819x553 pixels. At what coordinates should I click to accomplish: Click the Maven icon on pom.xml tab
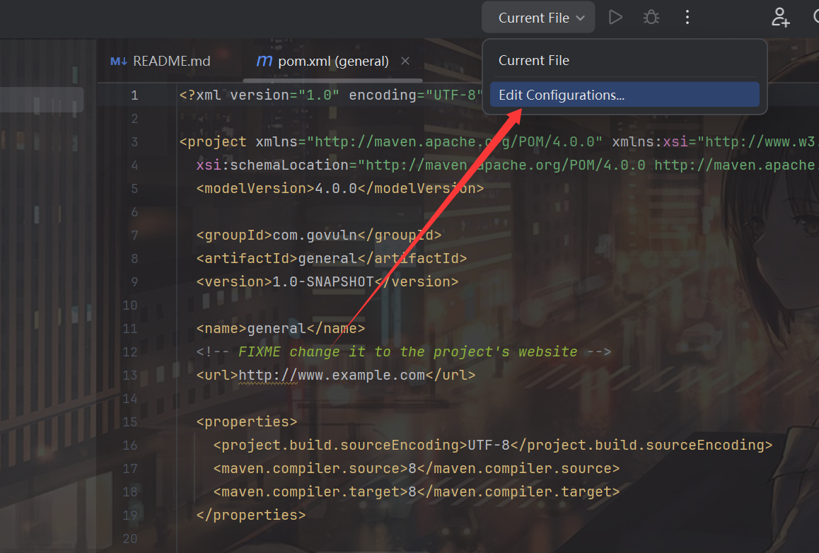tap(264, 62)
